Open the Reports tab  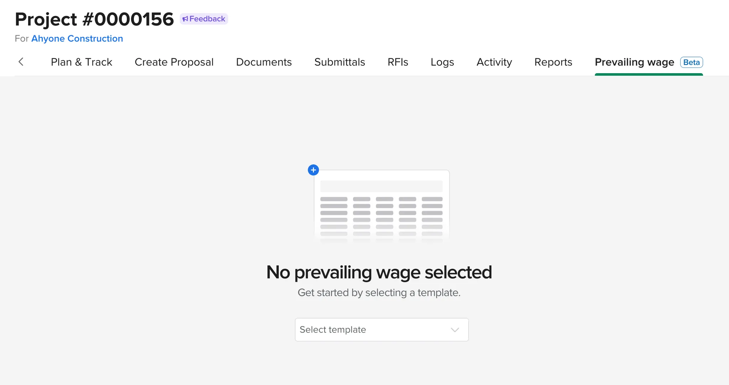pyautogui.click(x=553, y=62)
